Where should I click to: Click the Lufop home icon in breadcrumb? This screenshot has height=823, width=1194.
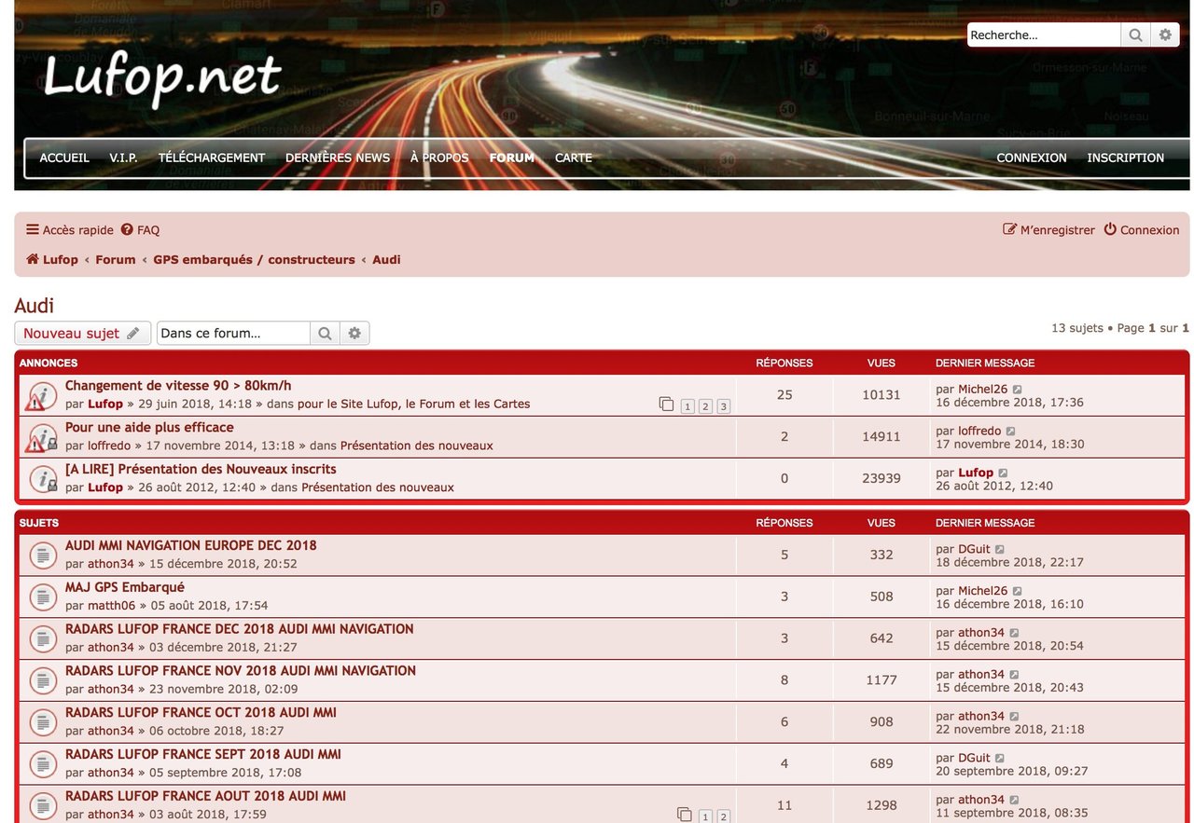[33, 260]
